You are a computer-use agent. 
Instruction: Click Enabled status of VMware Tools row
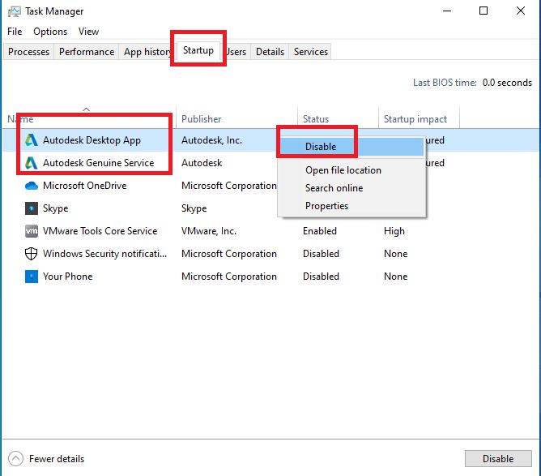[x=320, y=231]
